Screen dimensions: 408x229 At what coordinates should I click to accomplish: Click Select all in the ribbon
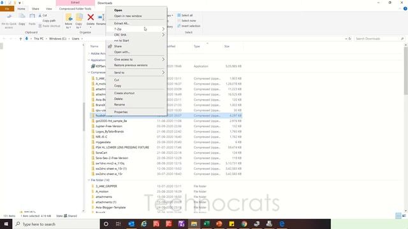click(x=185, y=15)
